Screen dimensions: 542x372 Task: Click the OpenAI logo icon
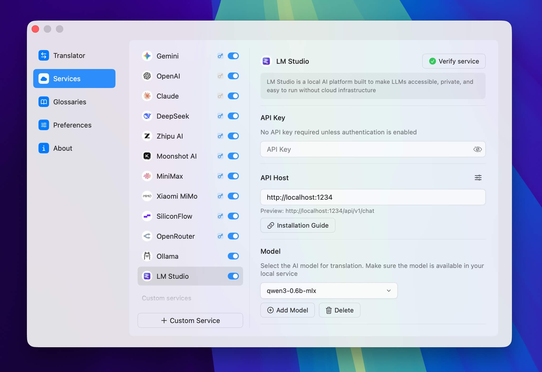click(x=147, y=76)
